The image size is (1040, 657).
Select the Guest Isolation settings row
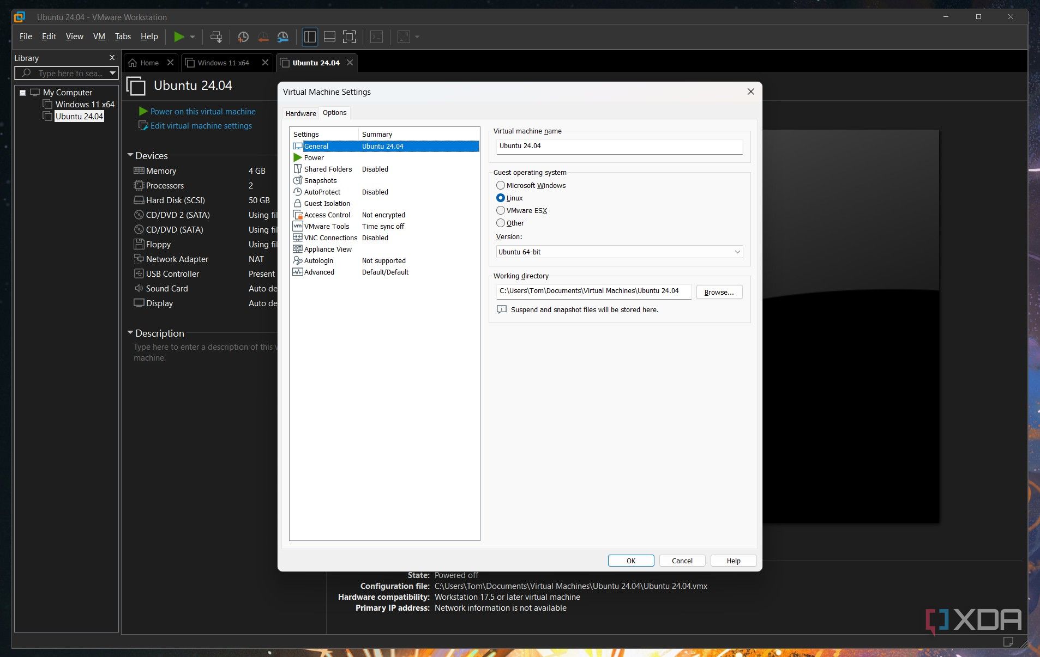[x=385, y=203]
